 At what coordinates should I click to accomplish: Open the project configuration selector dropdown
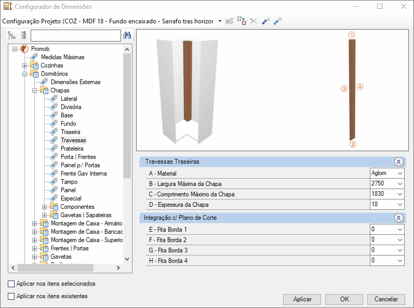tap(220, 21)
